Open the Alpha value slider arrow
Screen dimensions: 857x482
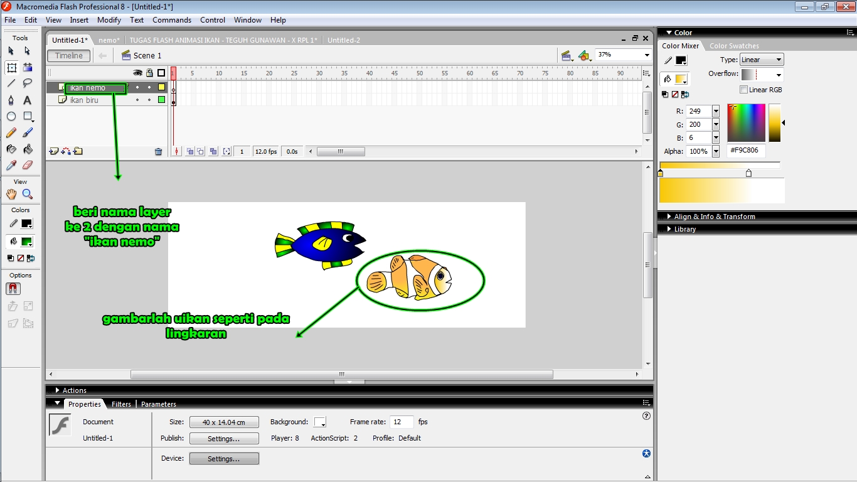pyautogui.click(x=716, y=151)
